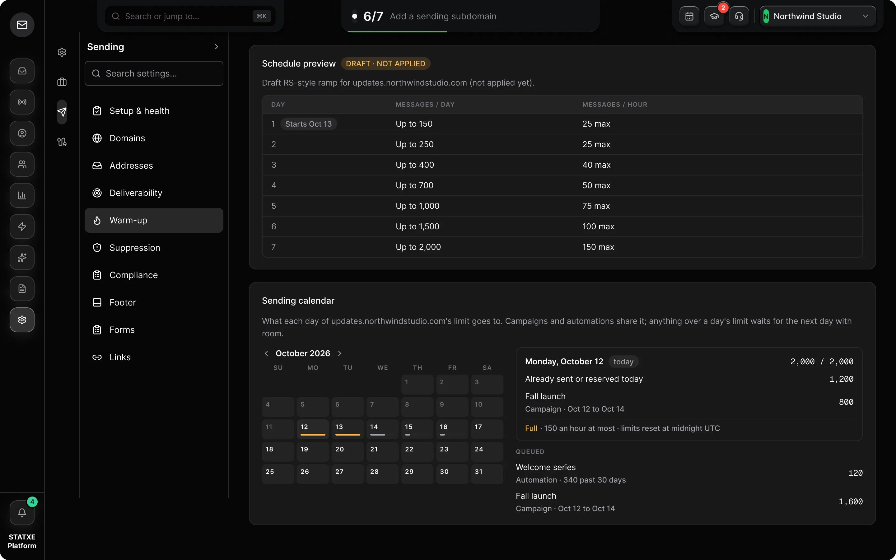Open the mail envelope icon in left rail
The image size is (896, 560).
click(22, 25)
